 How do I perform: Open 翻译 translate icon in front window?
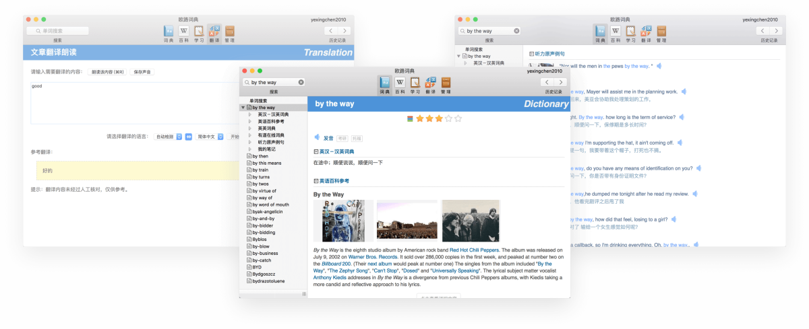click(429, 82)
